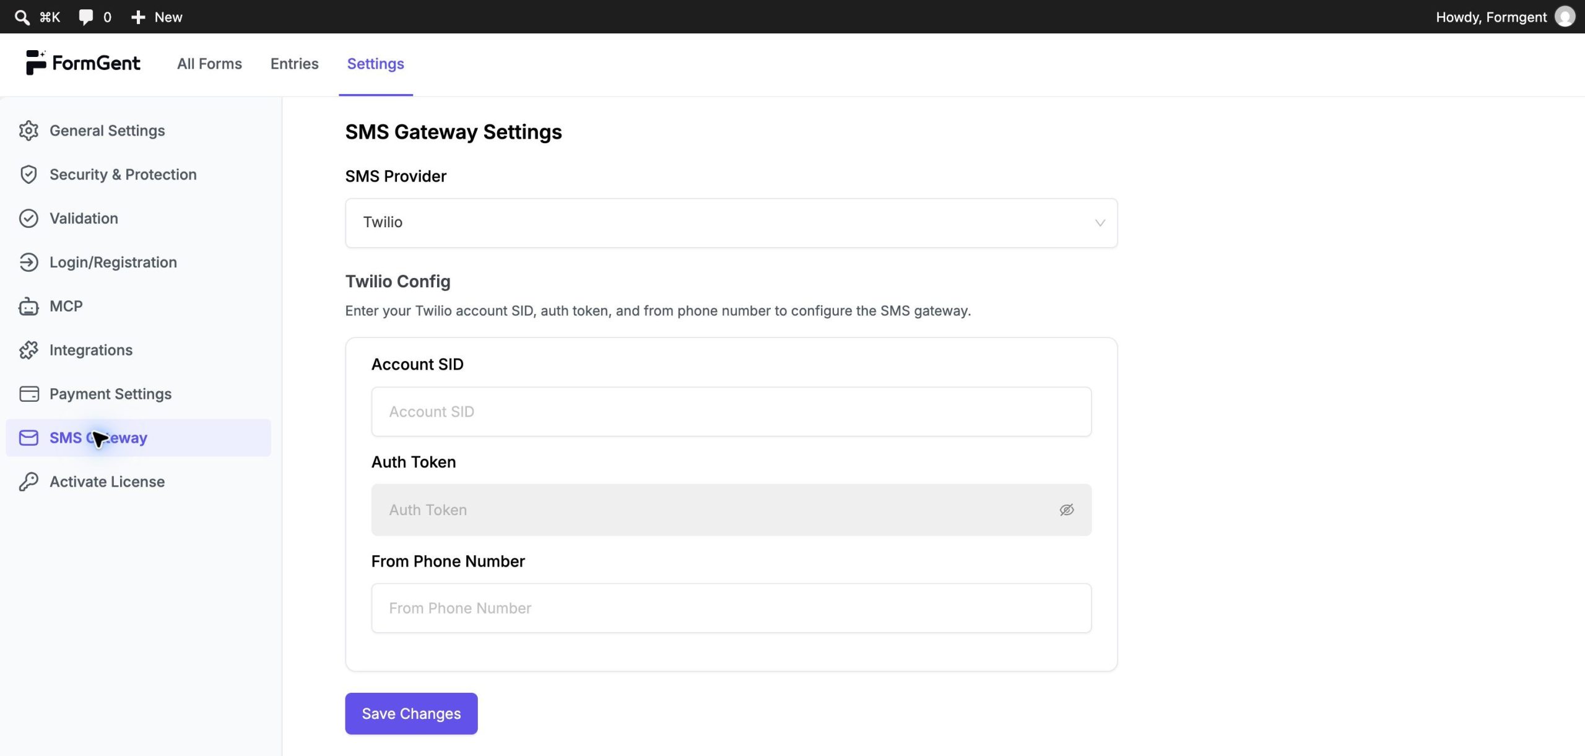Switch to the All Forms tab
The width and height of the screenshot is (1585, 756).
click(209, 64)
